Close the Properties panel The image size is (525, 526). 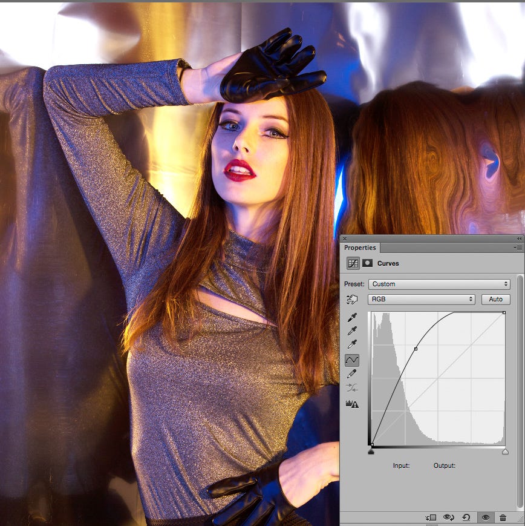tap(345, 239)
